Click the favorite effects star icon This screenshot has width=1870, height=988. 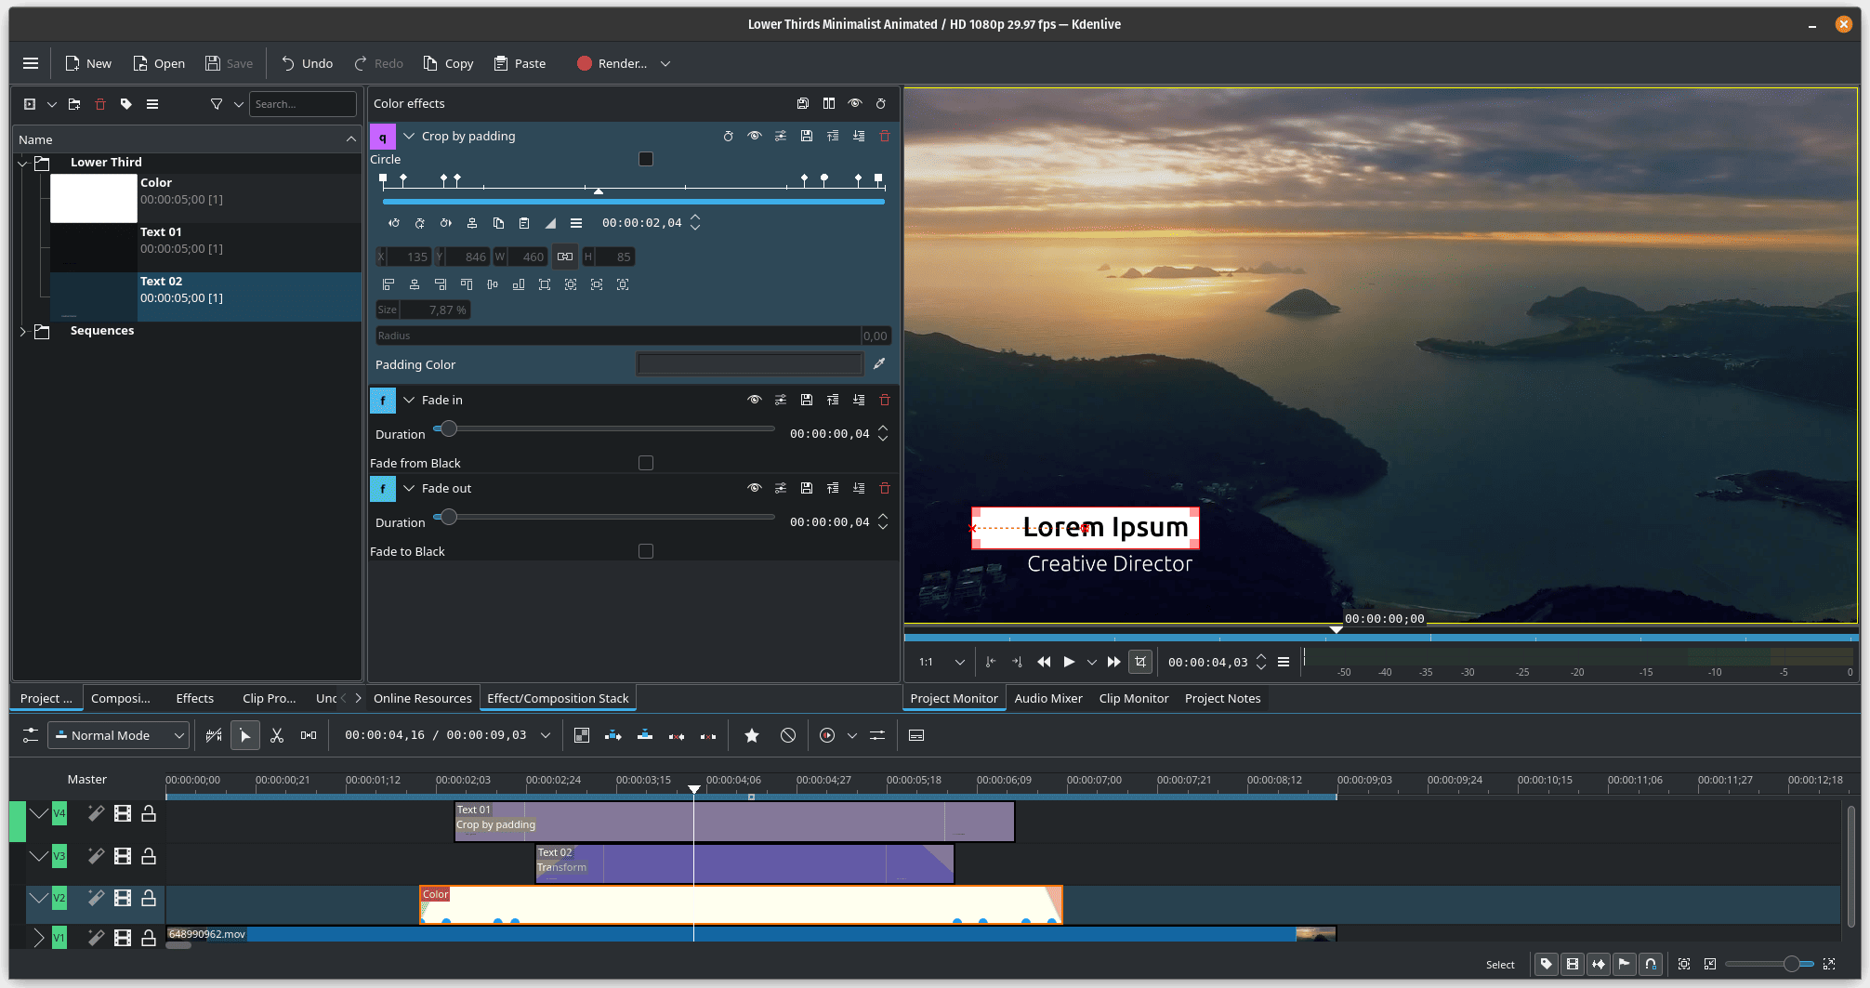coord(752,735)
